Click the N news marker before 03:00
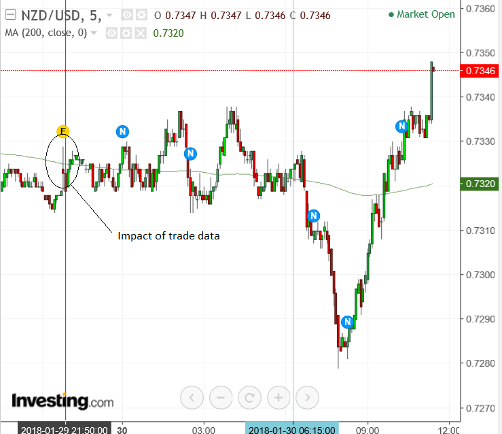502x434 pixels. pos(190,154)
